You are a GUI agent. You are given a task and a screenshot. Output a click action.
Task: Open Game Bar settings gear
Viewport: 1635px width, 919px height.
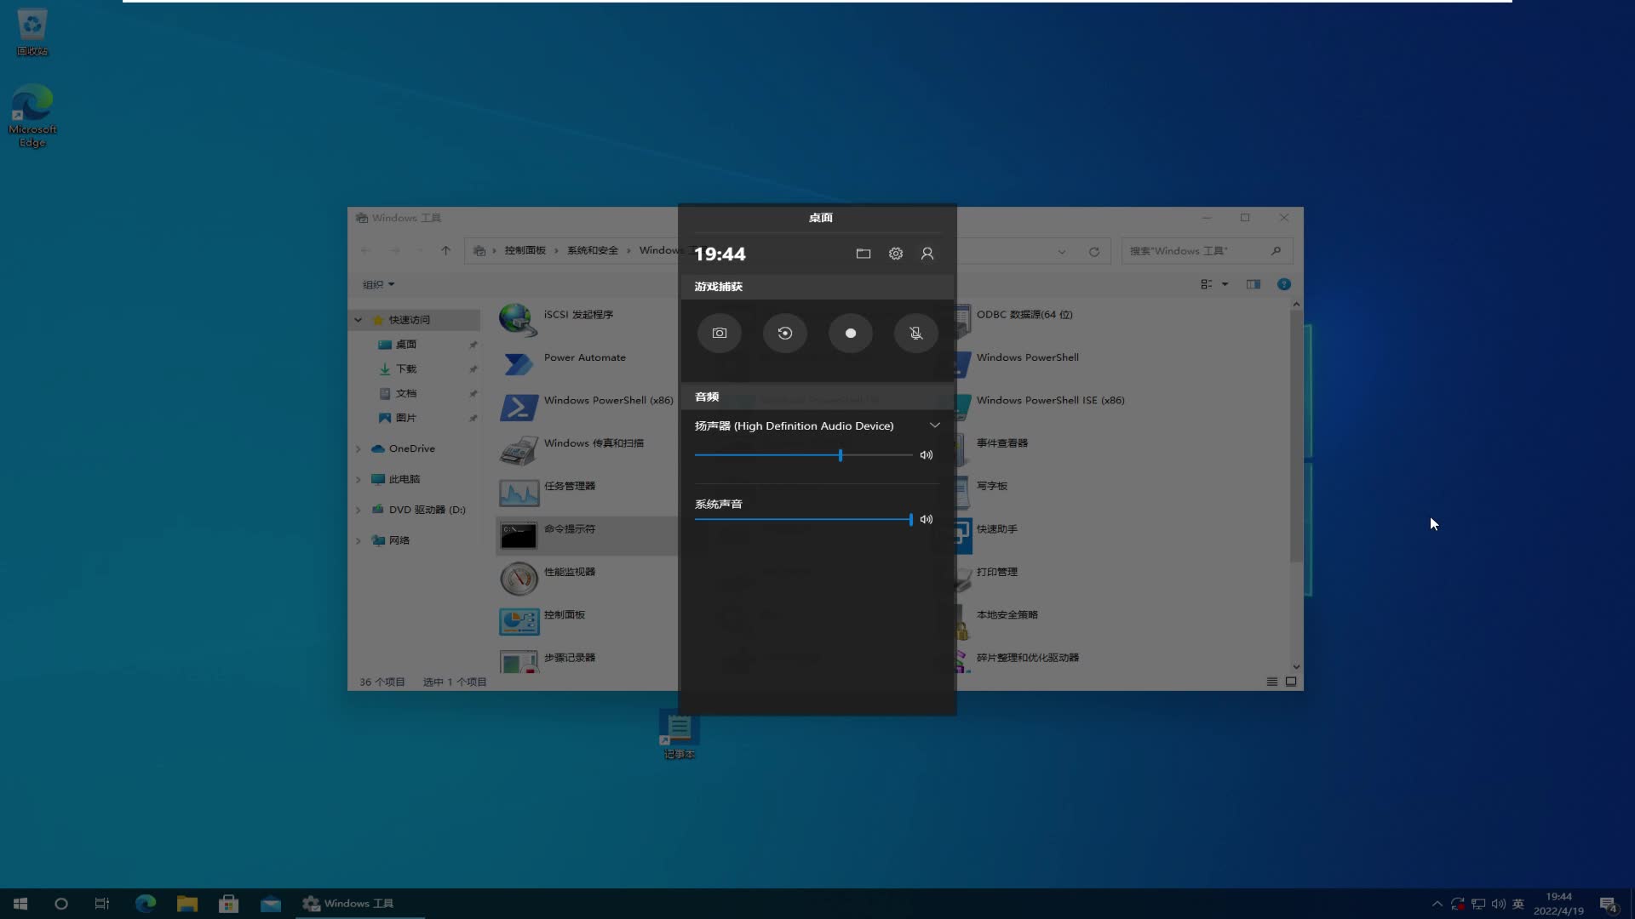point(895,253)
